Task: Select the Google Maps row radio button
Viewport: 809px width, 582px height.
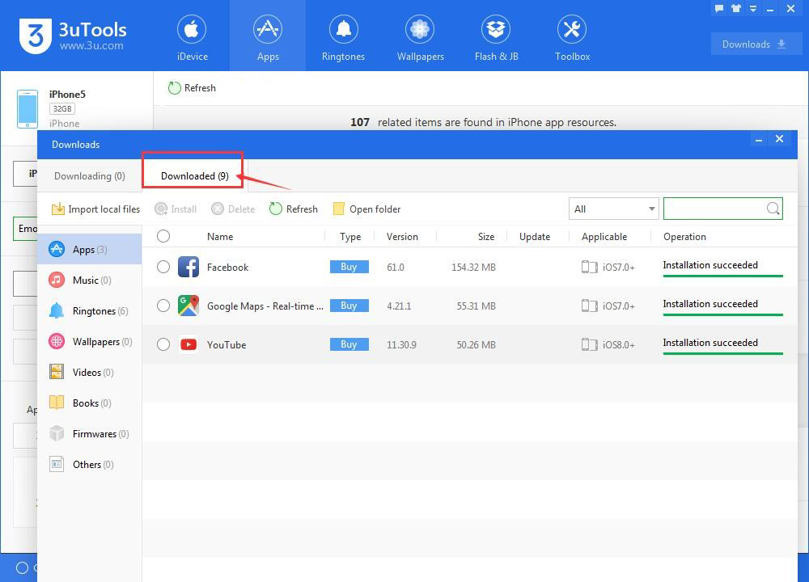Action: (163, 306)
